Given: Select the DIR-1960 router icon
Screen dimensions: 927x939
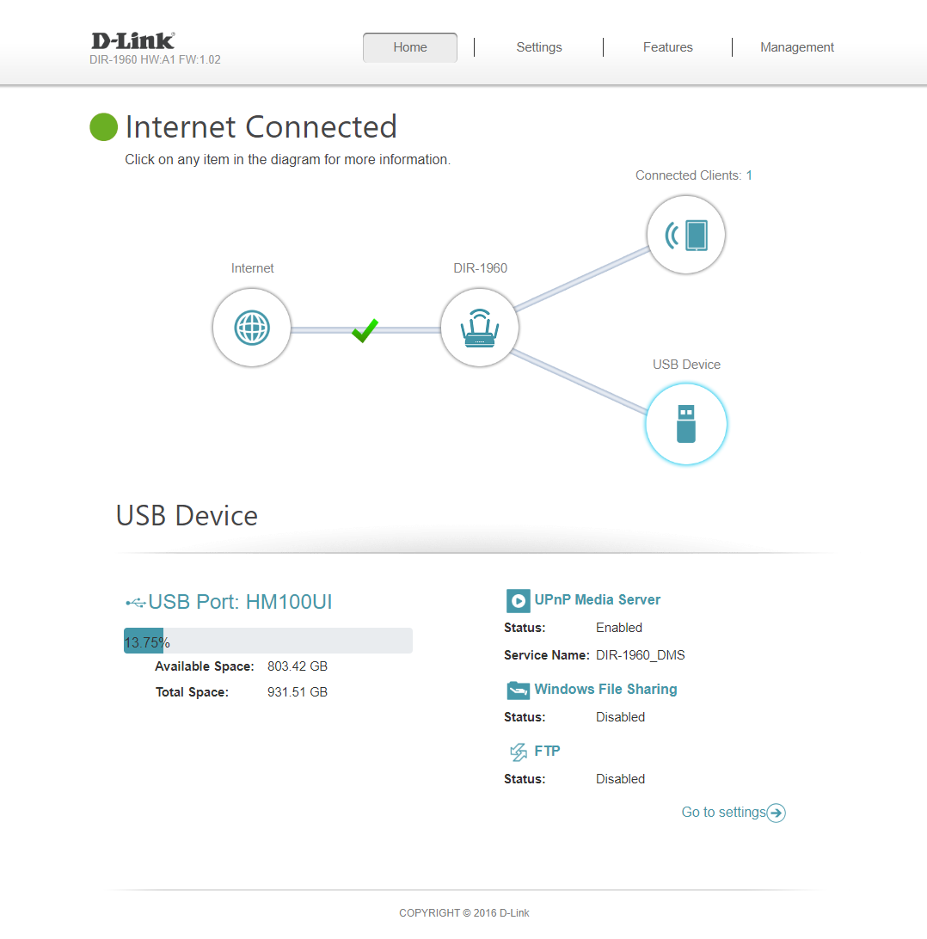Looking at the screenshot, I should click(480, 328).
